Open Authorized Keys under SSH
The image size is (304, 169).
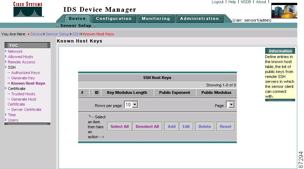pos(26,73)
